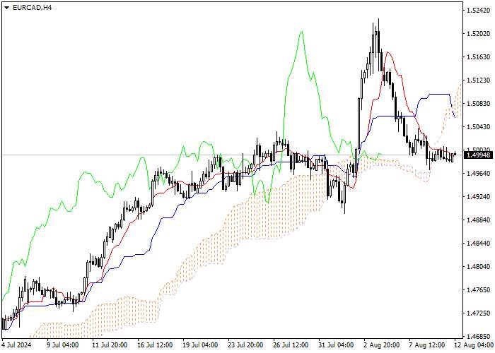Click price scale value 1.47650
The height and width of the screenshot is (353, 495).
click(x=478, y=289)
